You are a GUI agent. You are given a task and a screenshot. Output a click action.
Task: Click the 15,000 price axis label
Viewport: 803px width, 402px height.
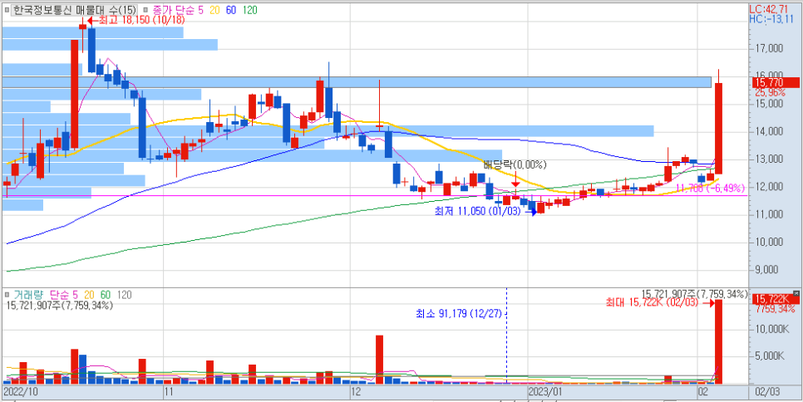768,104
